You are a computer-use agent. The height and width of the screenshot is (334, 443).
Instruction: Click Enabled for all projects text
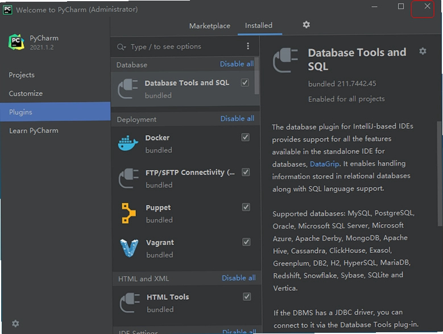(x=346, y=99)
